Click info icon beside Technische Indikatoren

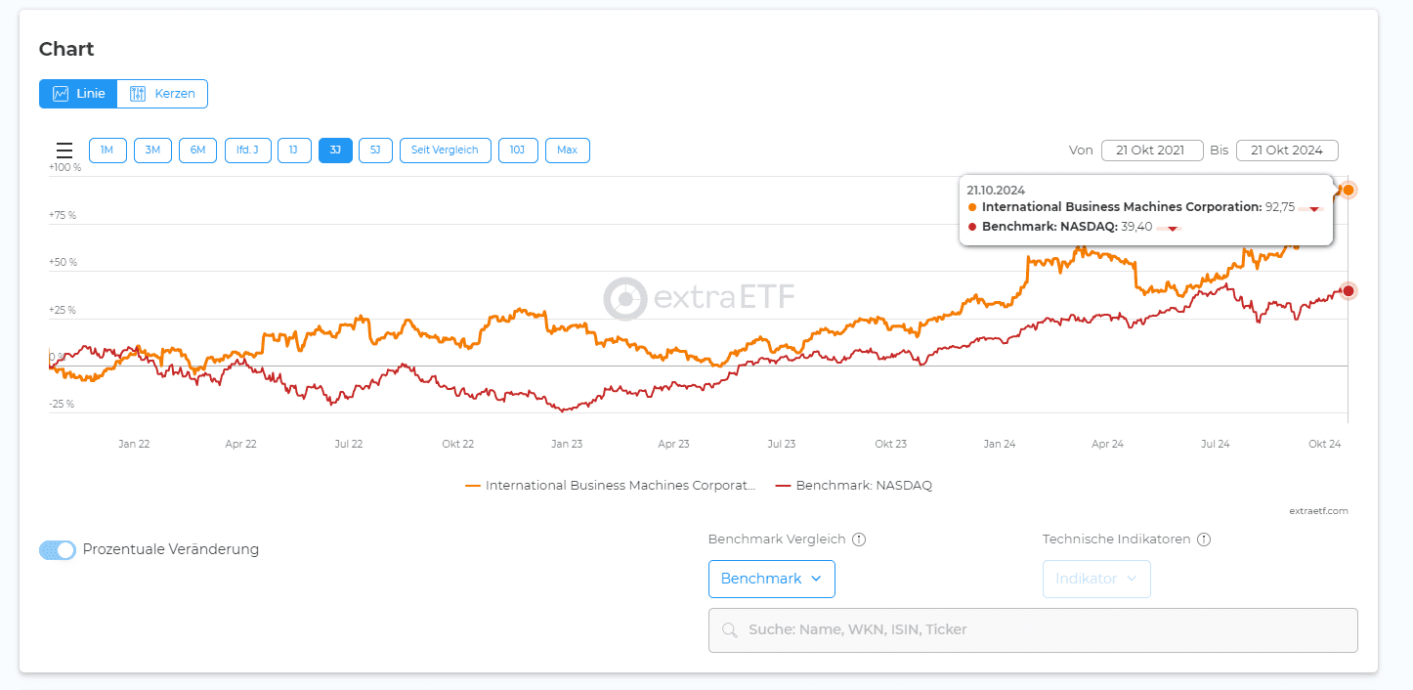click(1204, 539)
